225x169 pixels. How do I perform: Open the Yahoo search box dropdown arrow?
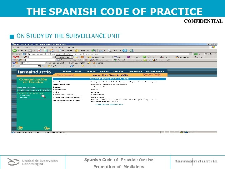54,57
